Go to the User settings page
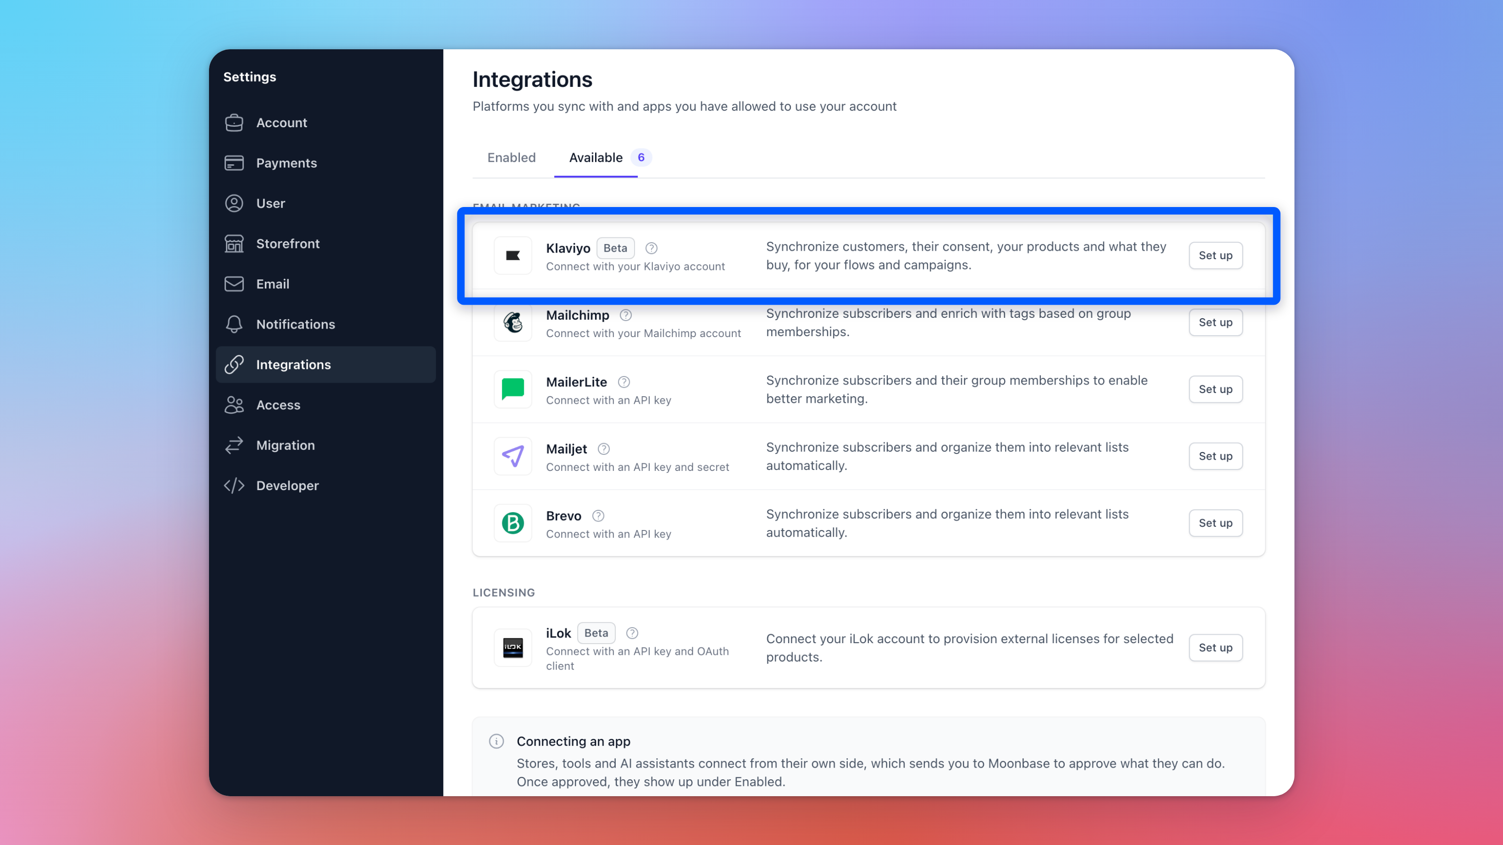 pos(325,203)
